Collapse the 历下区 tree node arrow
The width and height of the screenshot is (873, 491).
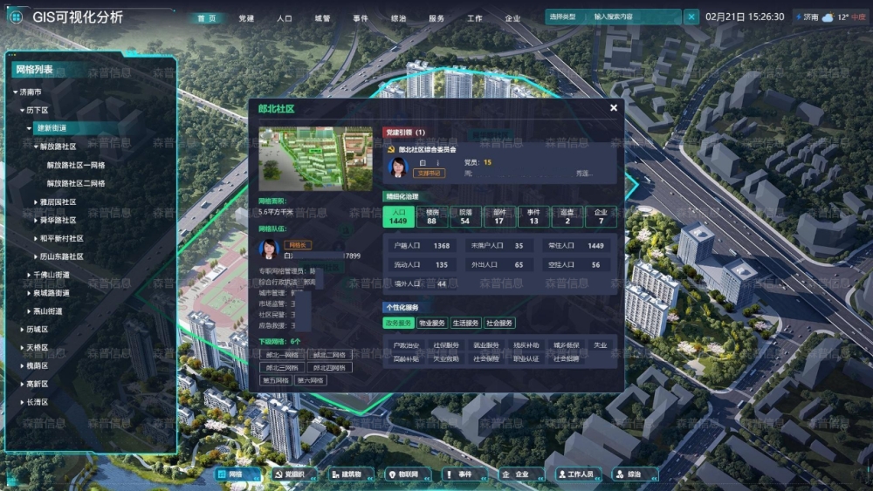22,110
